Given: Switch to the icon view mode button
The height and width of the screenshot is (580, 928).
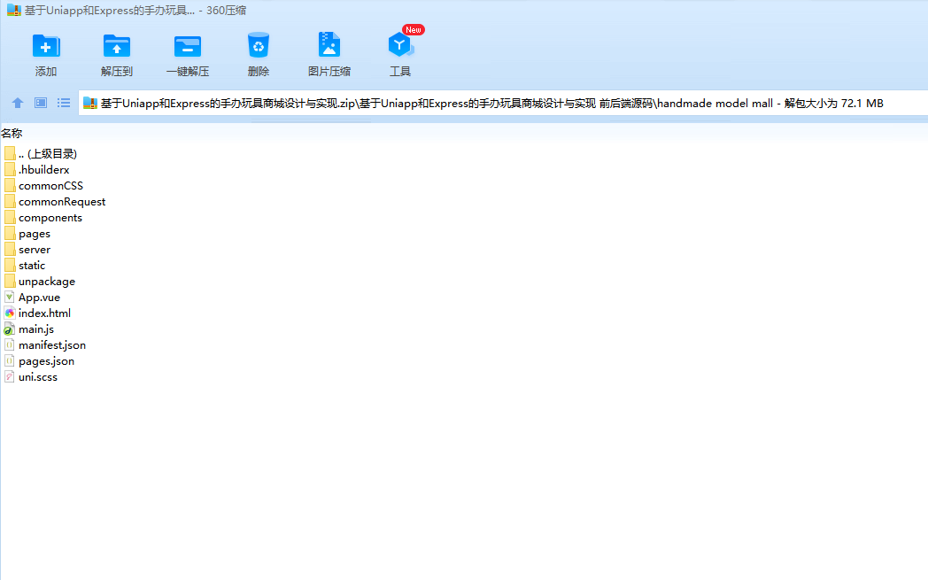Looking at the screenshot, I should tap(40, 103).
